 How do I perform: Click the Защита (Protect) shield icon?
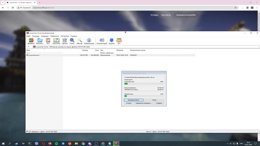[111, 41]
